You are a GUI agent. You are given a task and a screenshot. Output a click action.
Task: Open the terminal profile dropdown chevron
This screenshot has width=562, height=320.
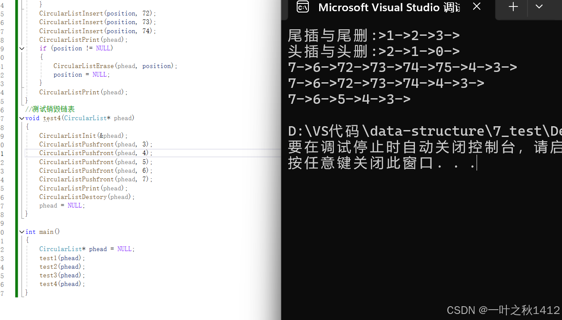tap(539, 6)
